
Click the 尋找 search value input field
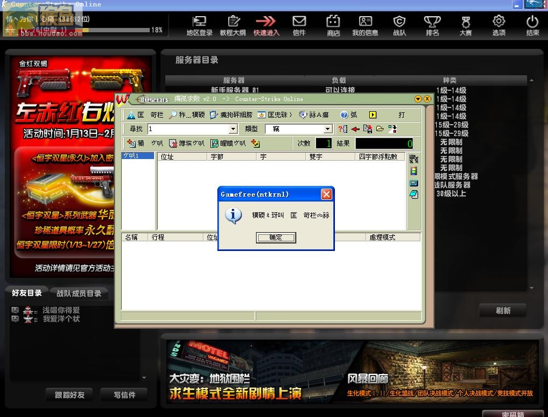(x=189, y=129)
